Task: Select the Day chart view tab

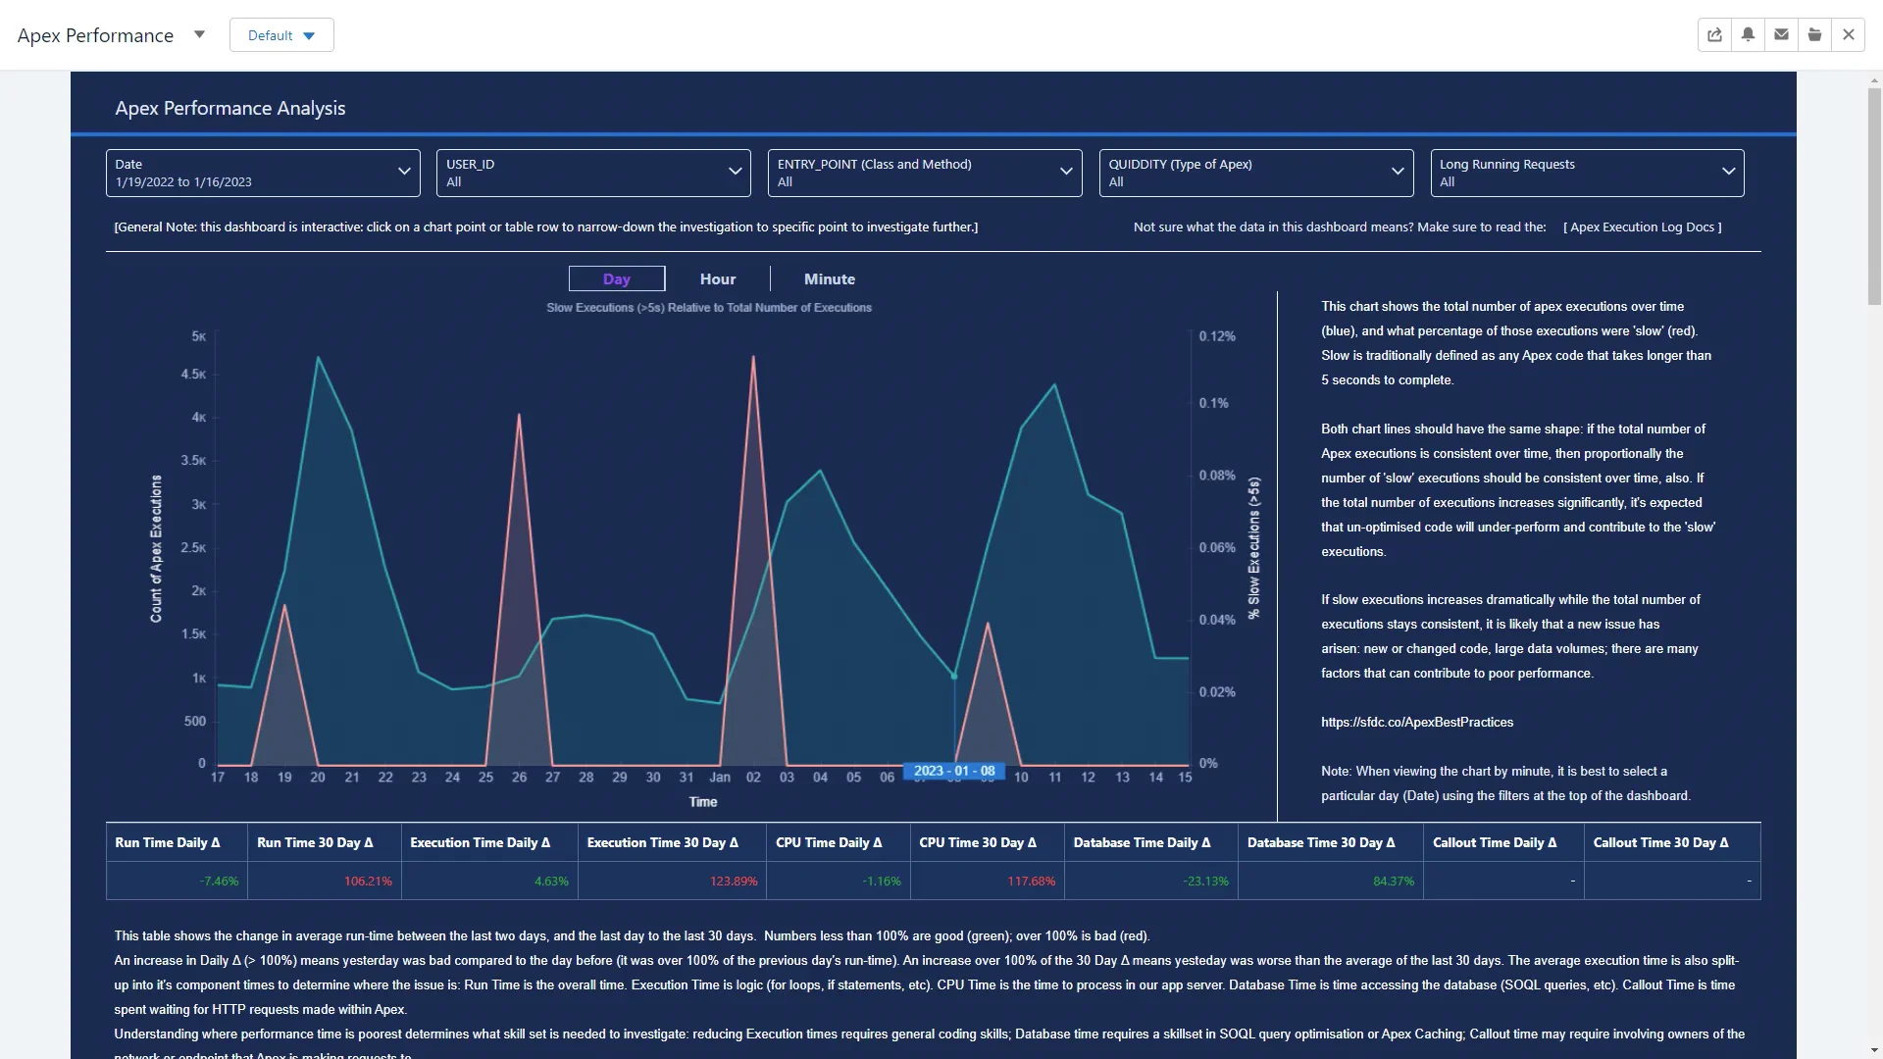Action: pyautogui.click(x=617, y=278)
